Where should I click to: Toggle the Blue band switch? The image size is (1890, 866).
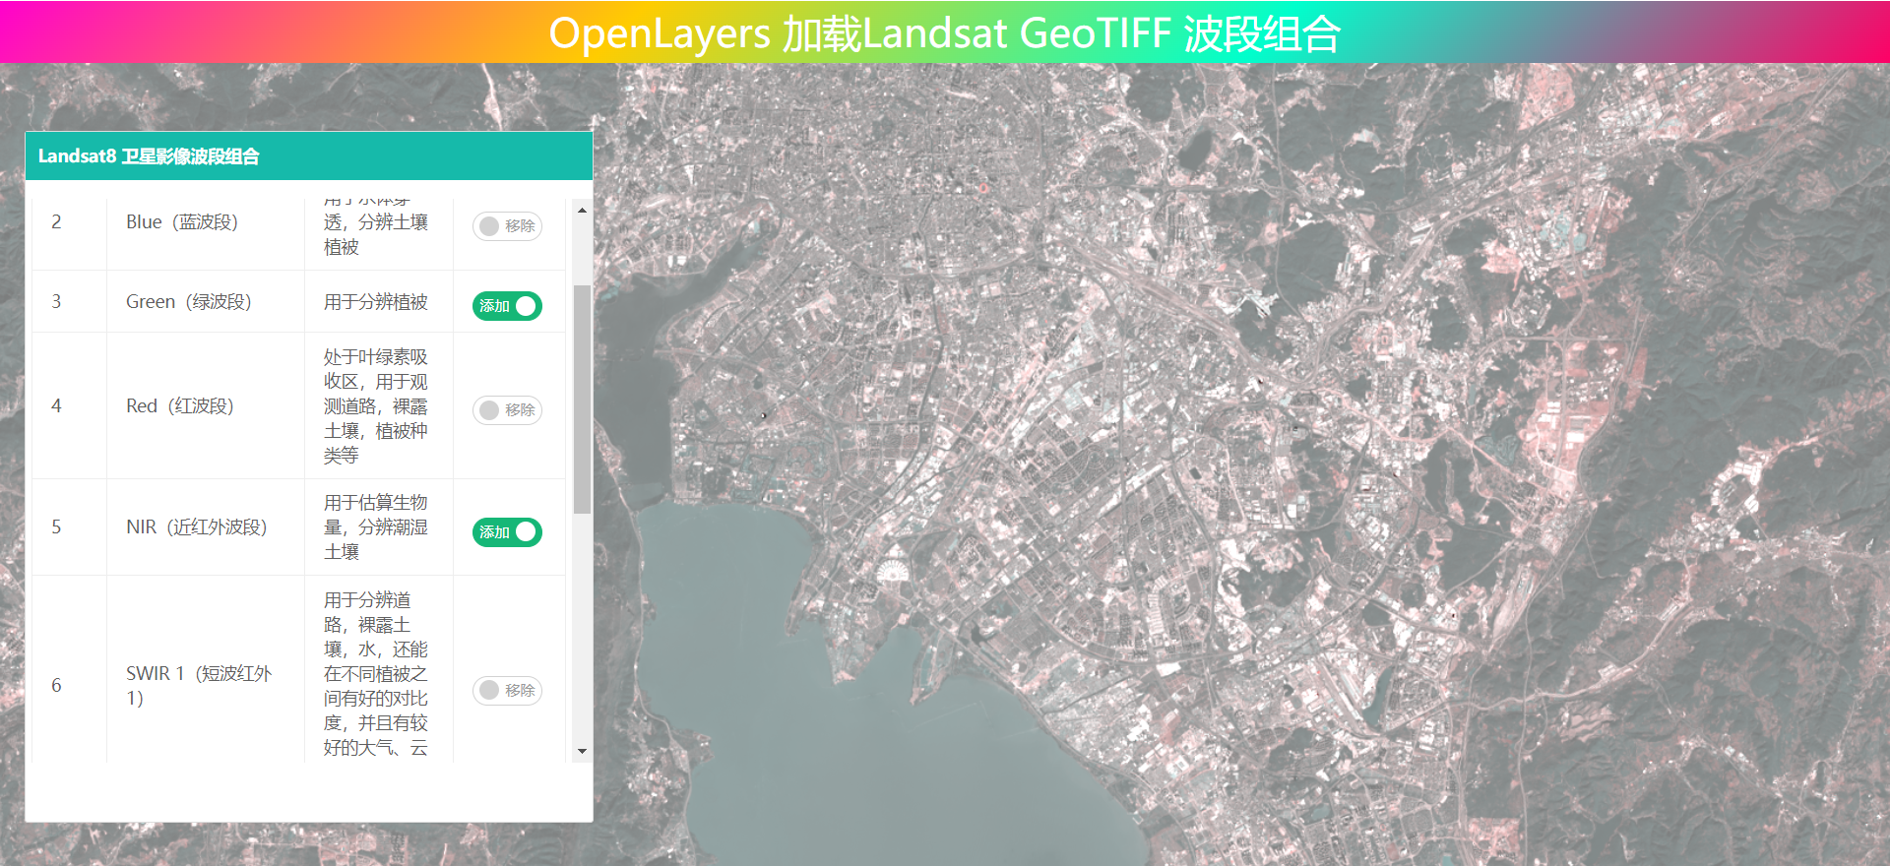coord(507,226)
